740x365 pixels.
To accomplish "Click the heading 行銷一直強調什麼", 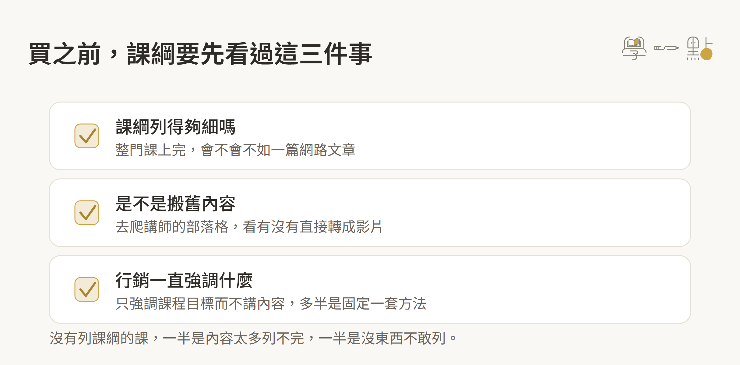I will point(184,280).
